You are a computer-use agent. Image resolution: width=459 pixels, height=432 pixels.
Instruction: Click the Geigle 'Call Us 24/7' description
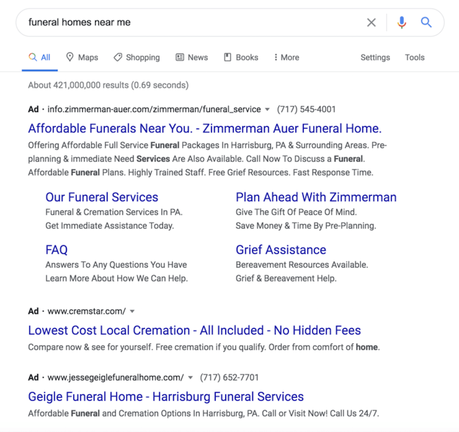tap(203, 413)
